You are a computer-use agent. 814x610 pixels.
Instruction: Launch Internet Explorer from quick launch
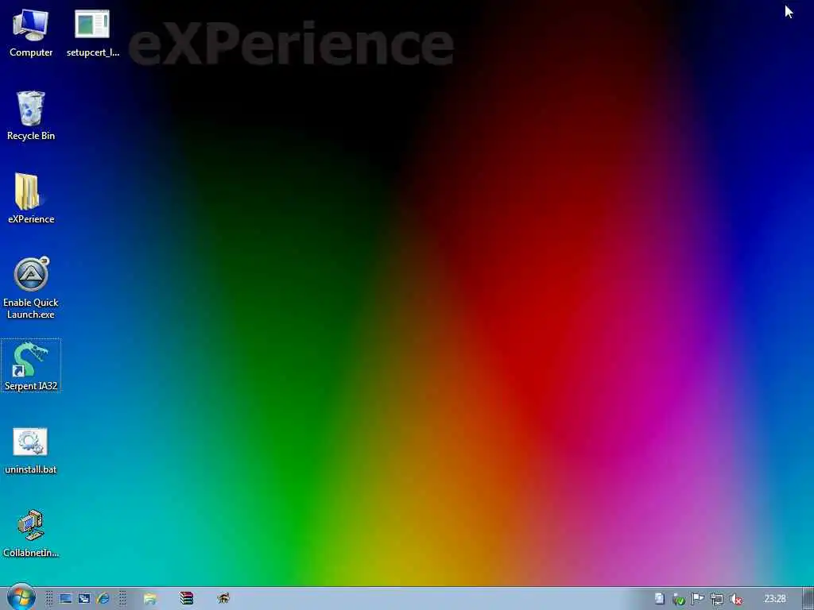[x=103, y=599]
